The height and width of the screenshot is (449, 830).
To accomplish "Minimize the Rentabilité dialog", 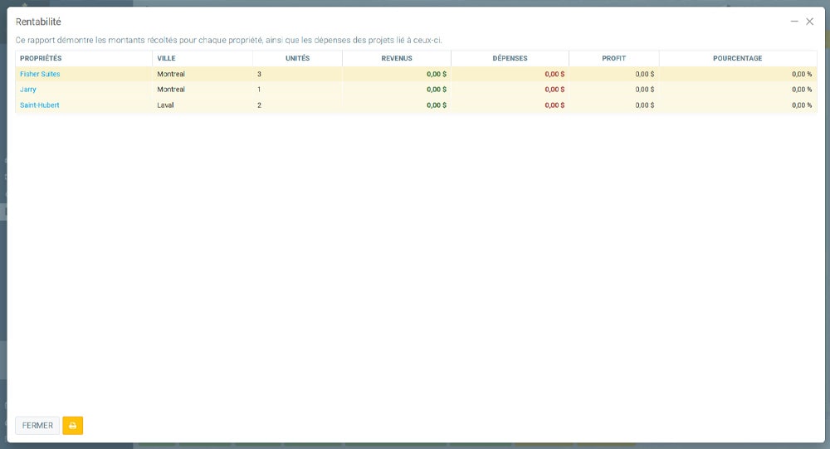I will tap(794, 22).
